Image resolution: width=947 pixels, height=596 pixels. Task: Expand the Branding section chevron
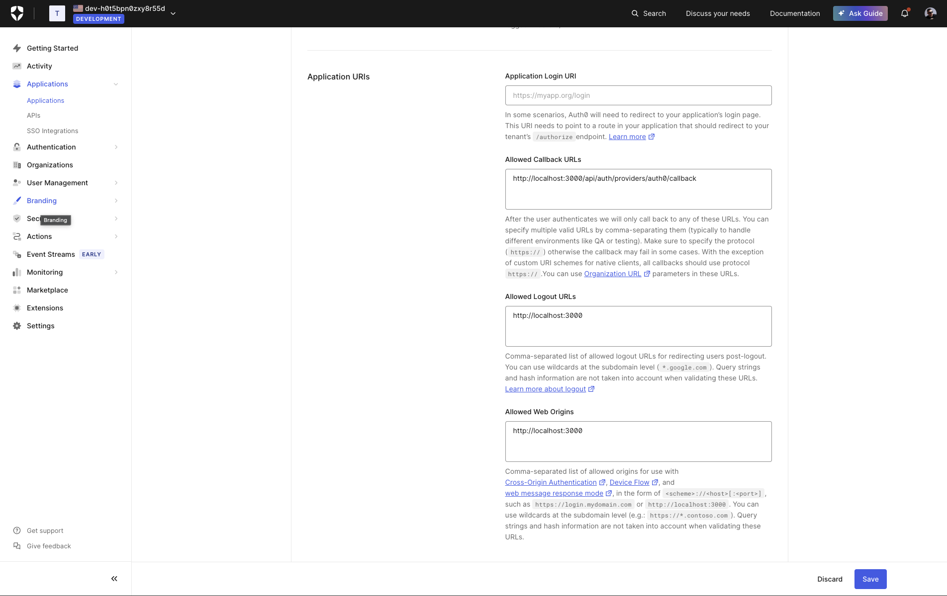116,201
